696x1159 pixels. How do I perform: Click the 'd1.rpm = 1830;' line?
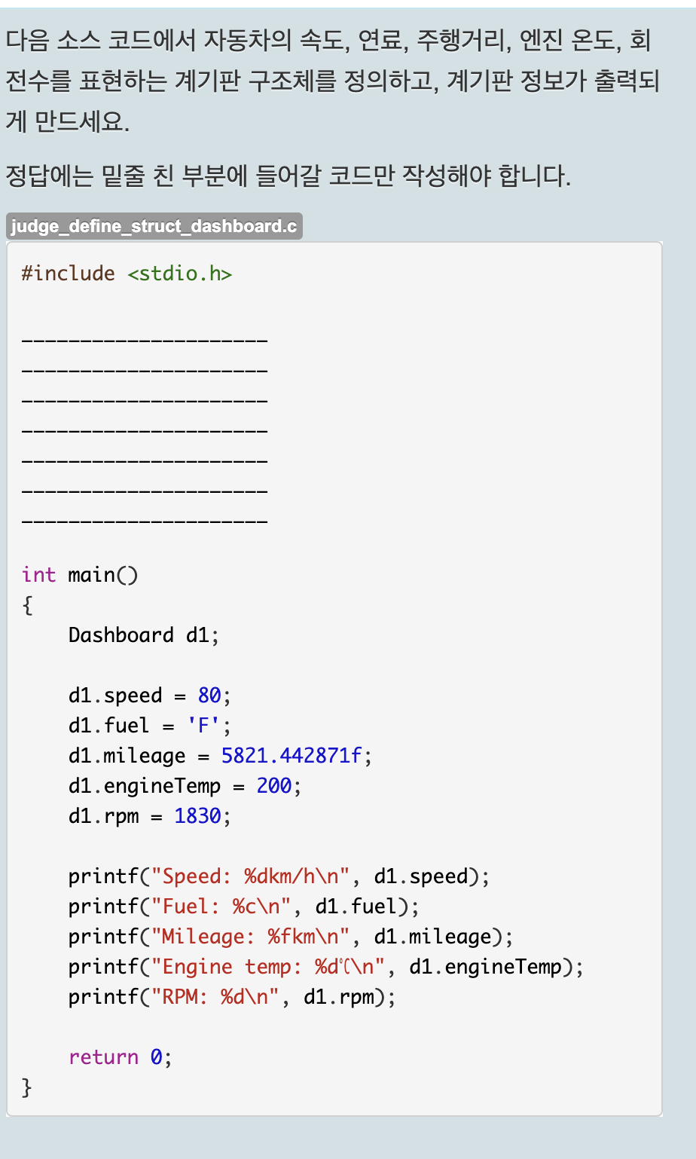pos(149,816)
